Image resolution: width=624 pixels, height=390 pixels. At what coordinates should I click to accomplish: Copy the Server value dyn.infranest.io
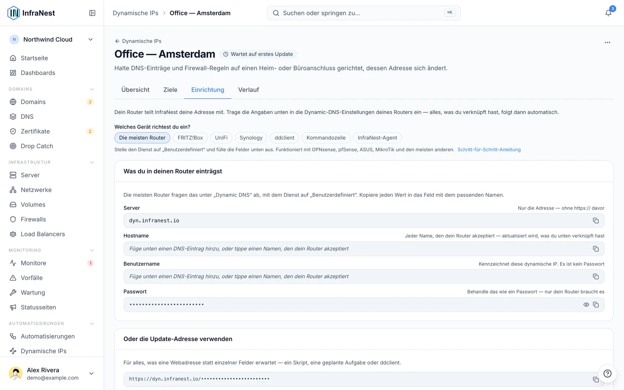[x=596, y=221]
